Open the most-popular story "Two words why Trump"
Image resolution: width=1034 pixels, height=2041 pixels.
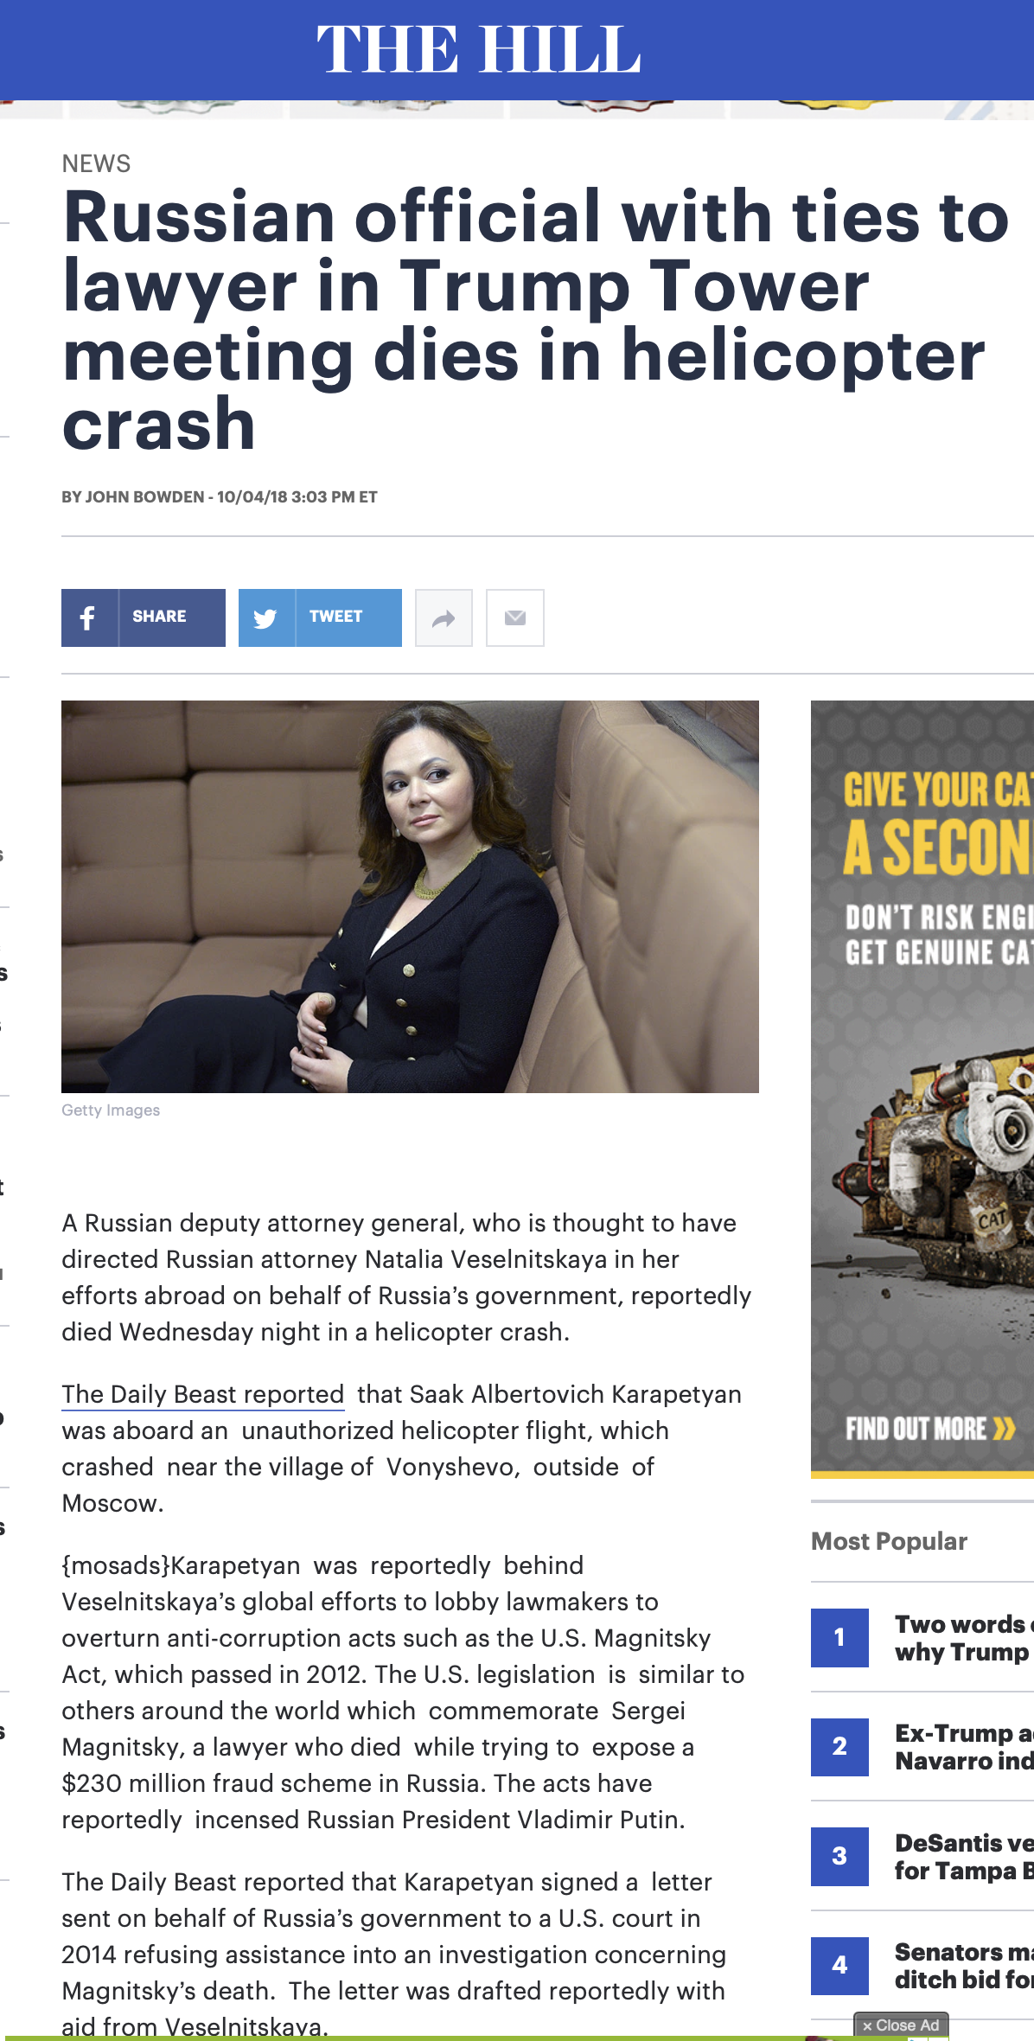[x=964, y=1637]
